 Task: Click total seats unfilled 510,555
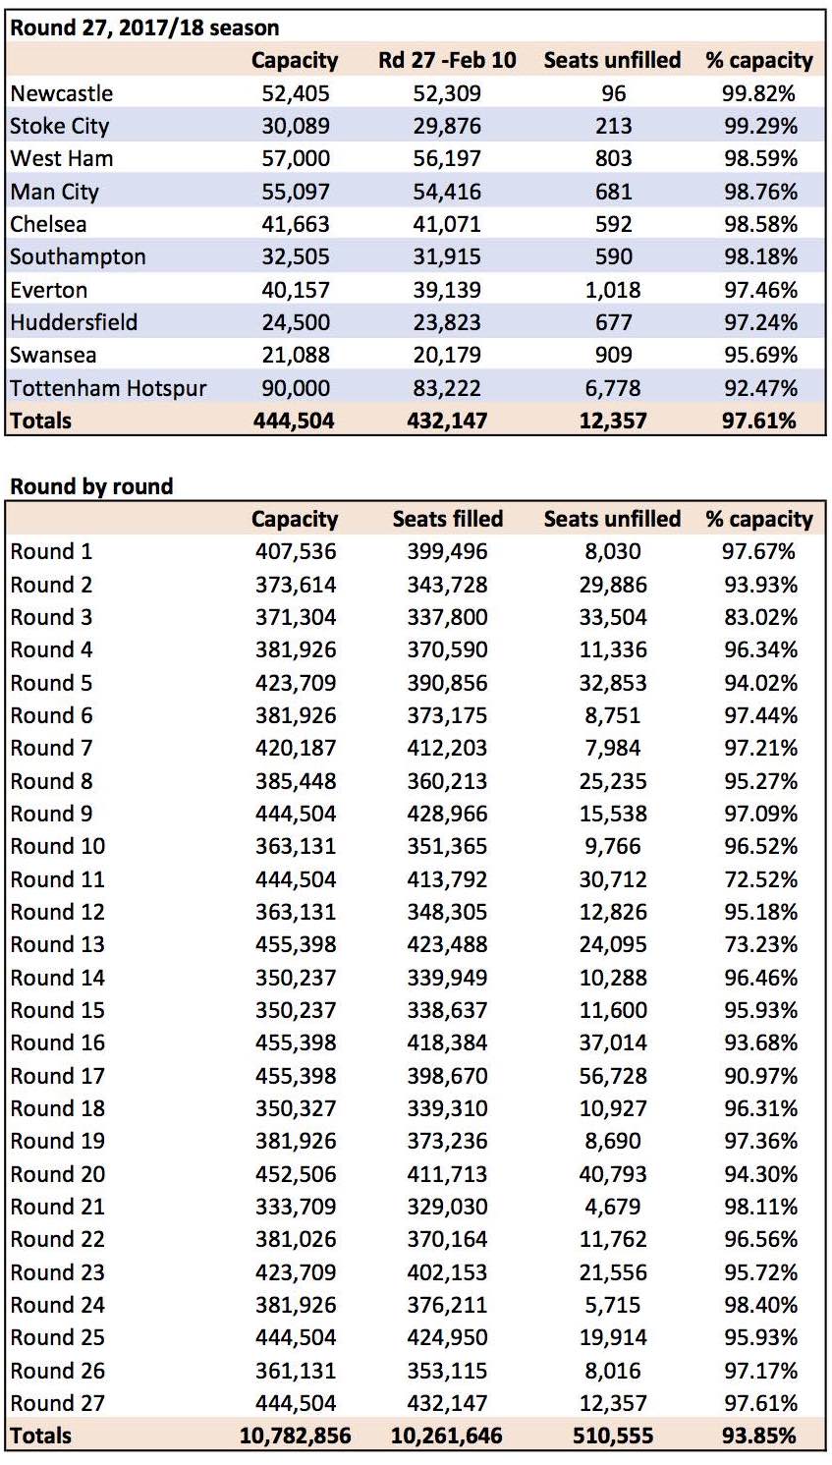point(613,1436)
